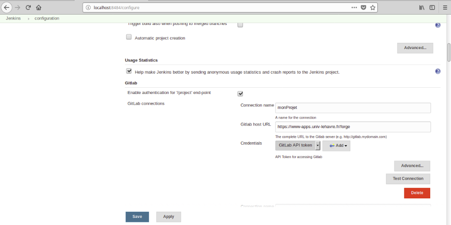
Task: Disable anonymous usage statistics checkbox
Action: click(129, 71)
